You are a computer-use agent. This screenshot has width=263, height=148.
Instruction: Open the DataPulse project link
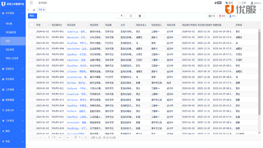click(77, 43)
